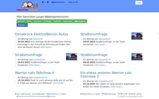Click heading 'Hier berichten junge WebreporterInnen'
The height and width of the screenshot is (99, 159).
click(43, 17)
